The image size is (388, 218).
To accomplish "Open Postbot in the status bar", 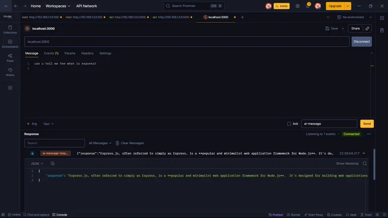I will coord(276,215).
